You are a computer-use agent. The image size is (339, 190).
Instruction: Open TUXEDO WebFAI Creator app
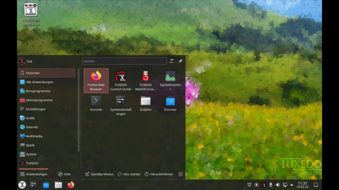pyautogui.click(x=146, y=81)
